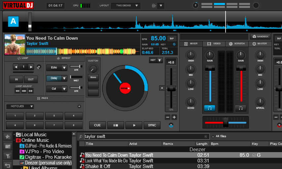Increase loop length with right arrow
The height and width of the screenshot is (169, 282).
pyautogui.click(x=31, y=67)
